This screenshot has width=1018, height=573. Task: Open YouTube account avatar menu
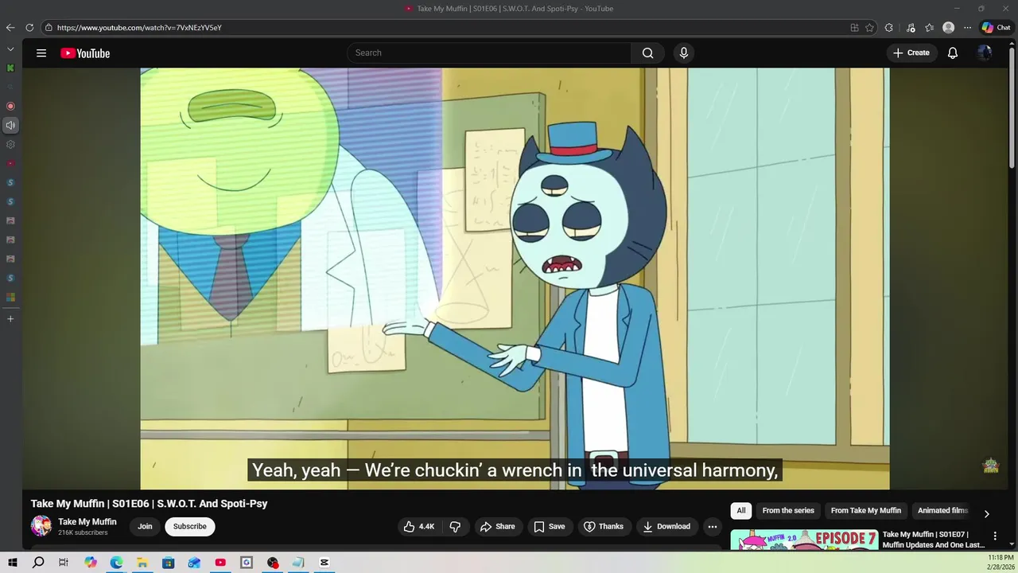pyautogui.click(x=985, y=53)
